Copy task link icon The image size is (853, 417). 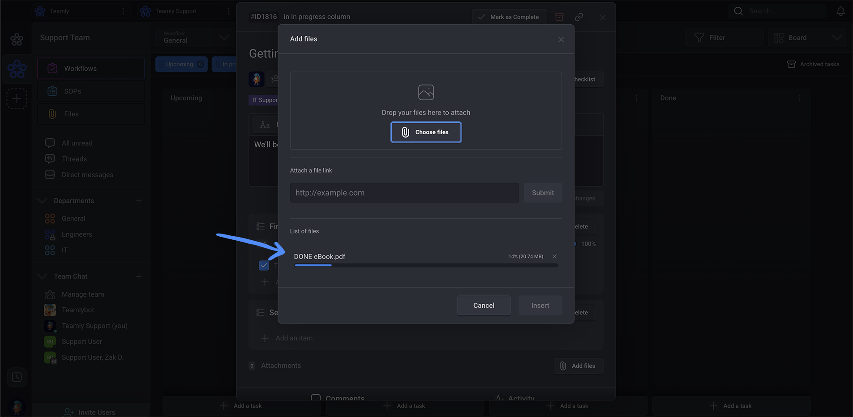(x=579, y=17)
